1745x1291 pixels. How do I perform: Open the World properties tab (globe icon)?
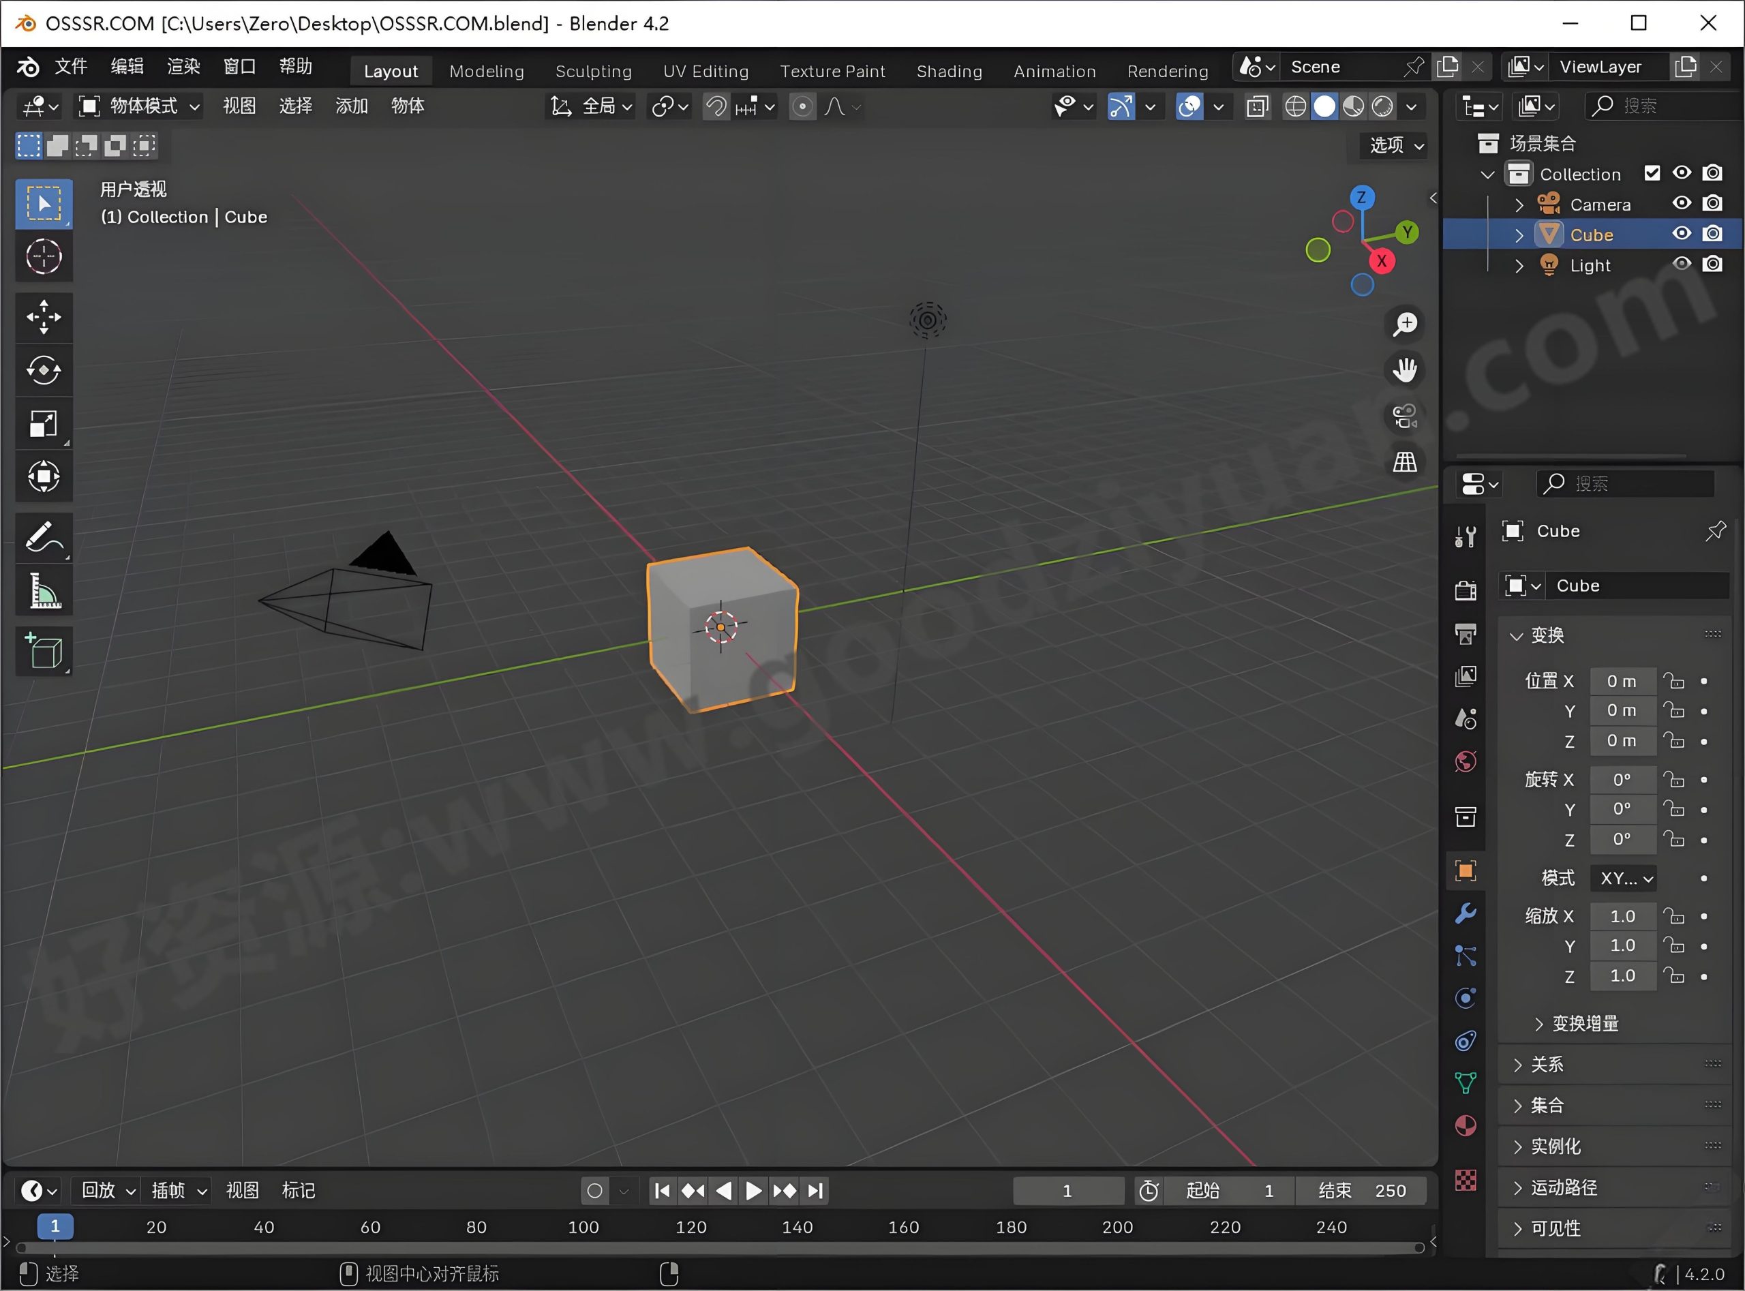(1466, 761)
